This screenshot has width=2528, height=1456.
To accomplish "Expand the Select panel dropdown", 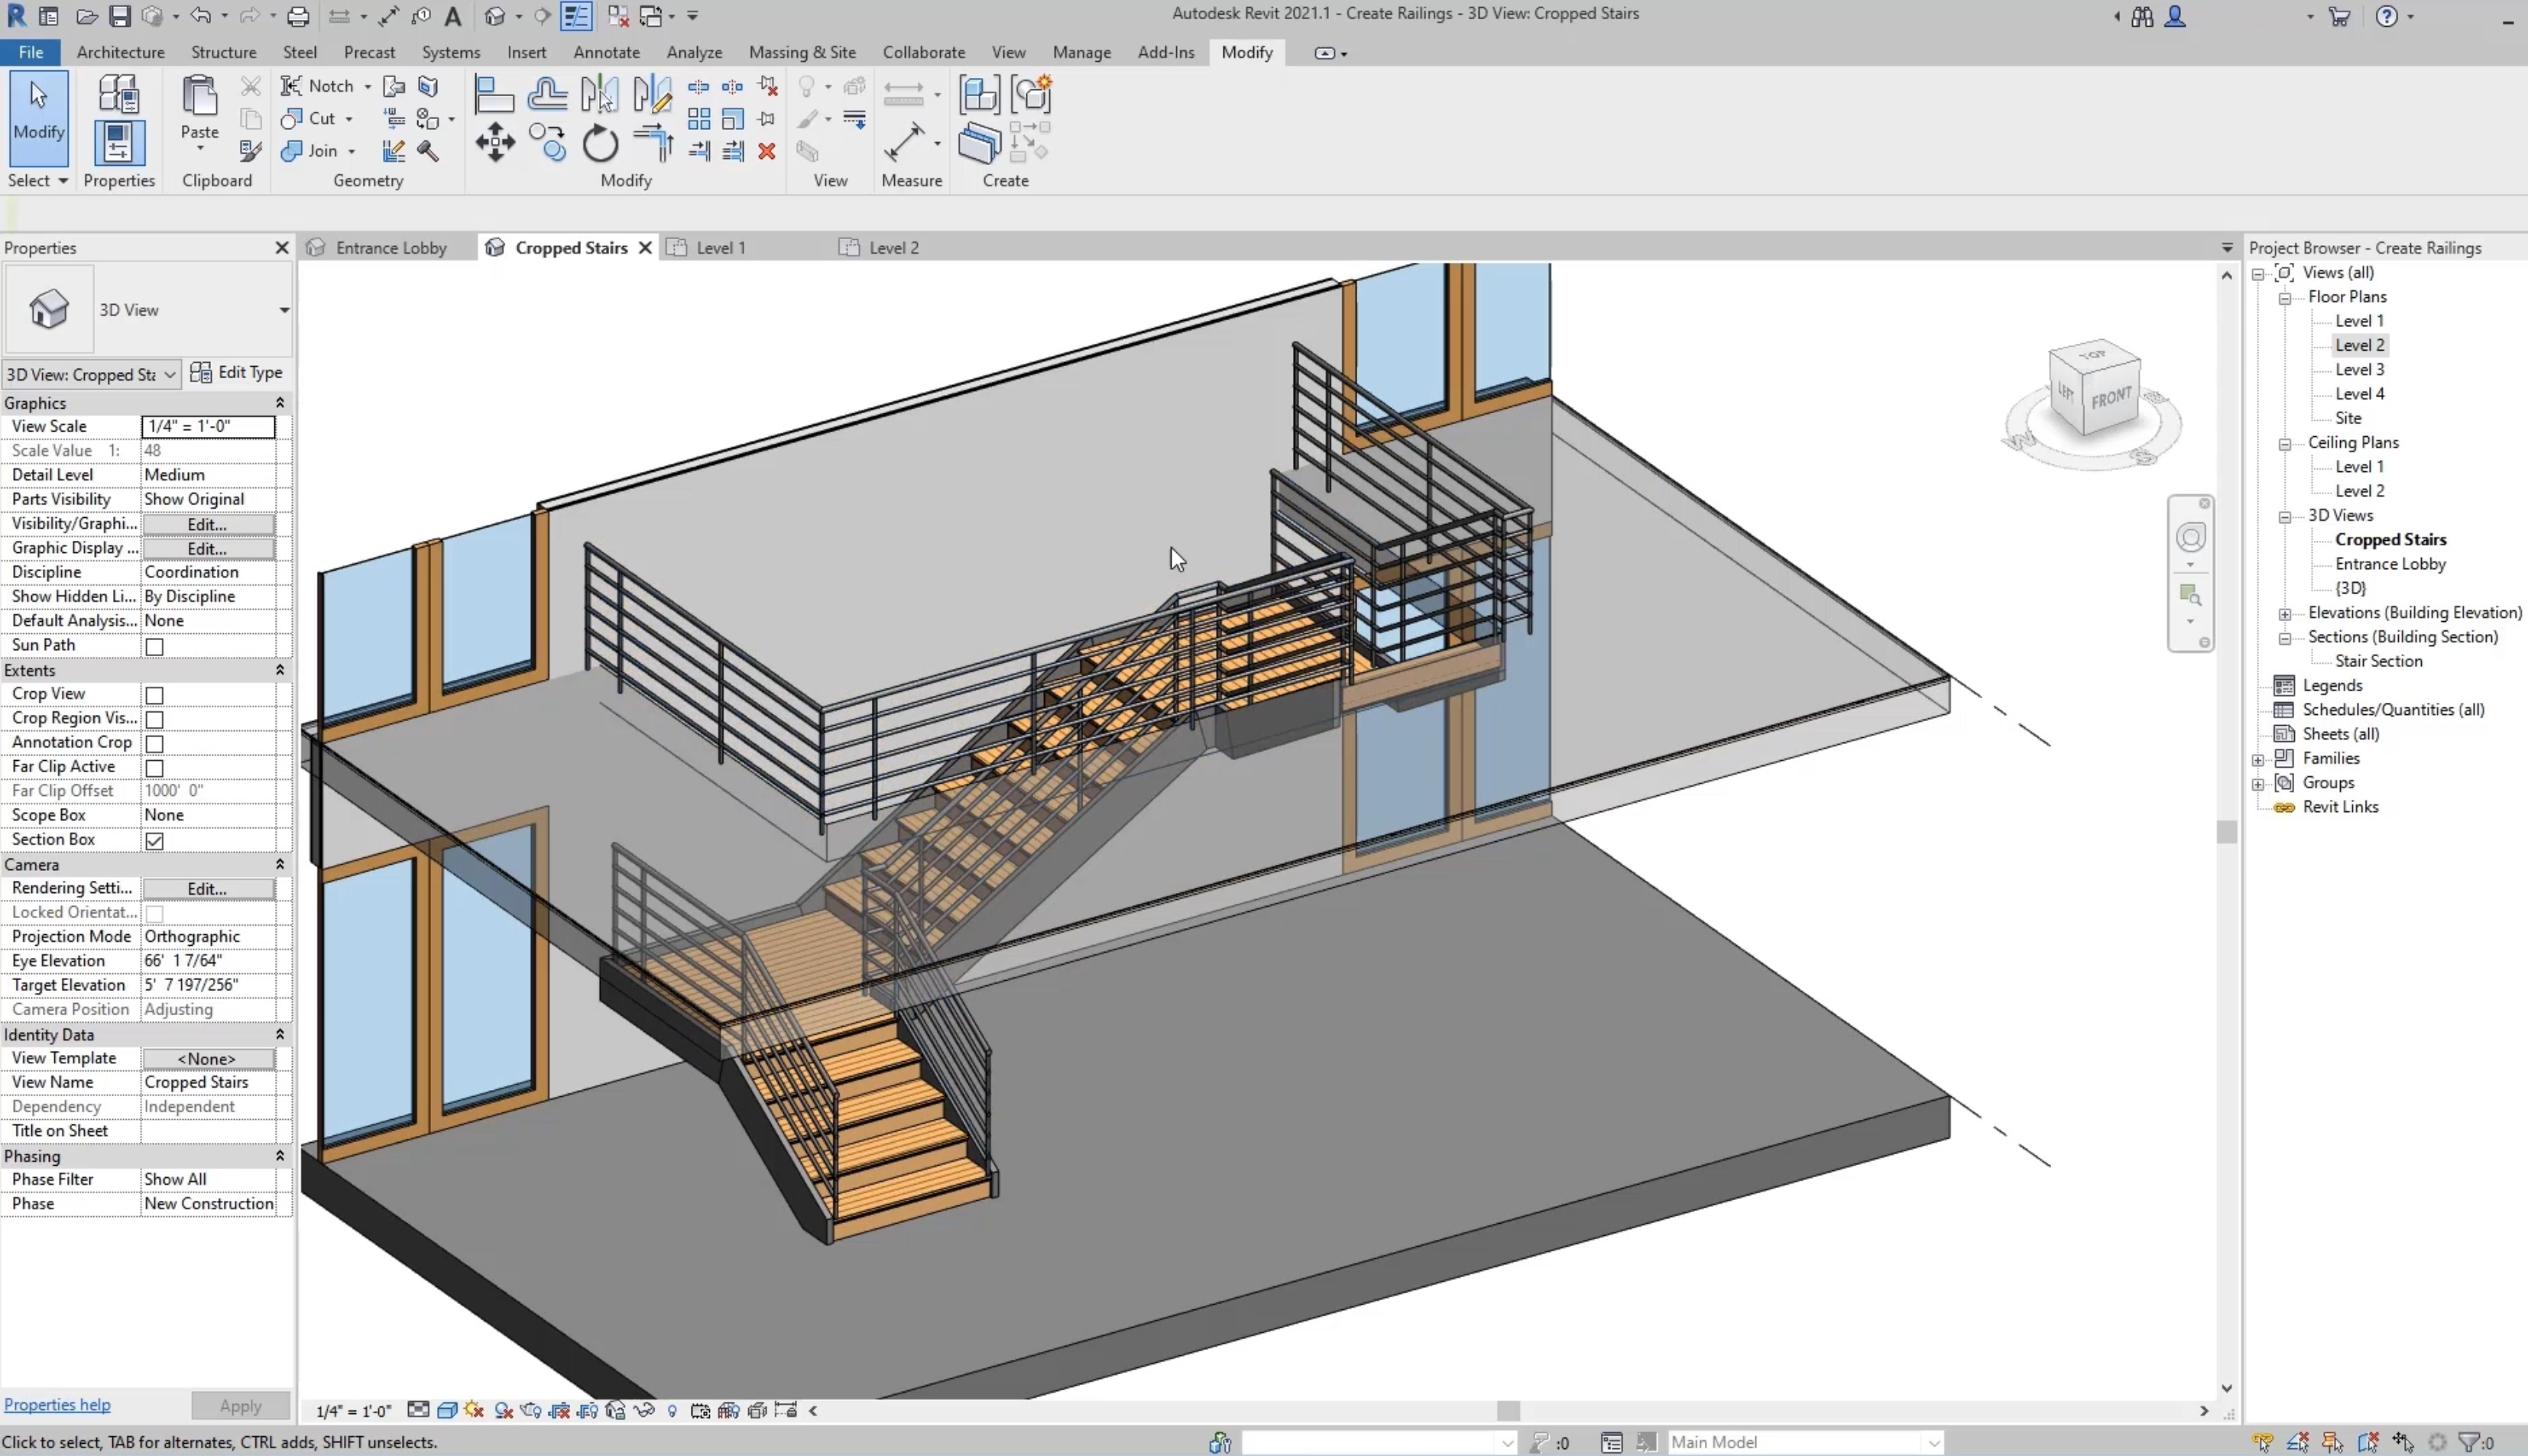I will pos(38,180).
